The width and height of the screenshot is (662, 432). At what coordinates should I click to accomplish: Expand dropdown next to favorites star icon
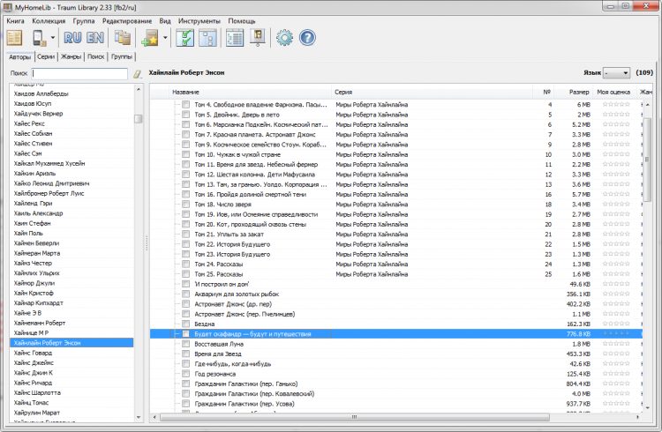(x=165, y=38)
